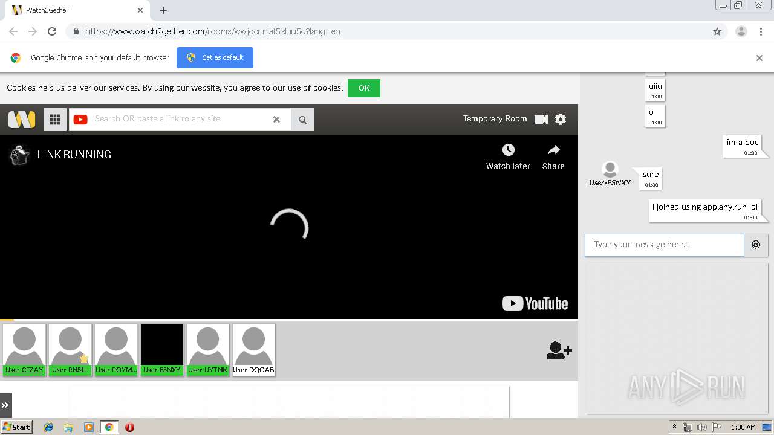
Task: Click the magnifier search button
Action: point(302,120)
